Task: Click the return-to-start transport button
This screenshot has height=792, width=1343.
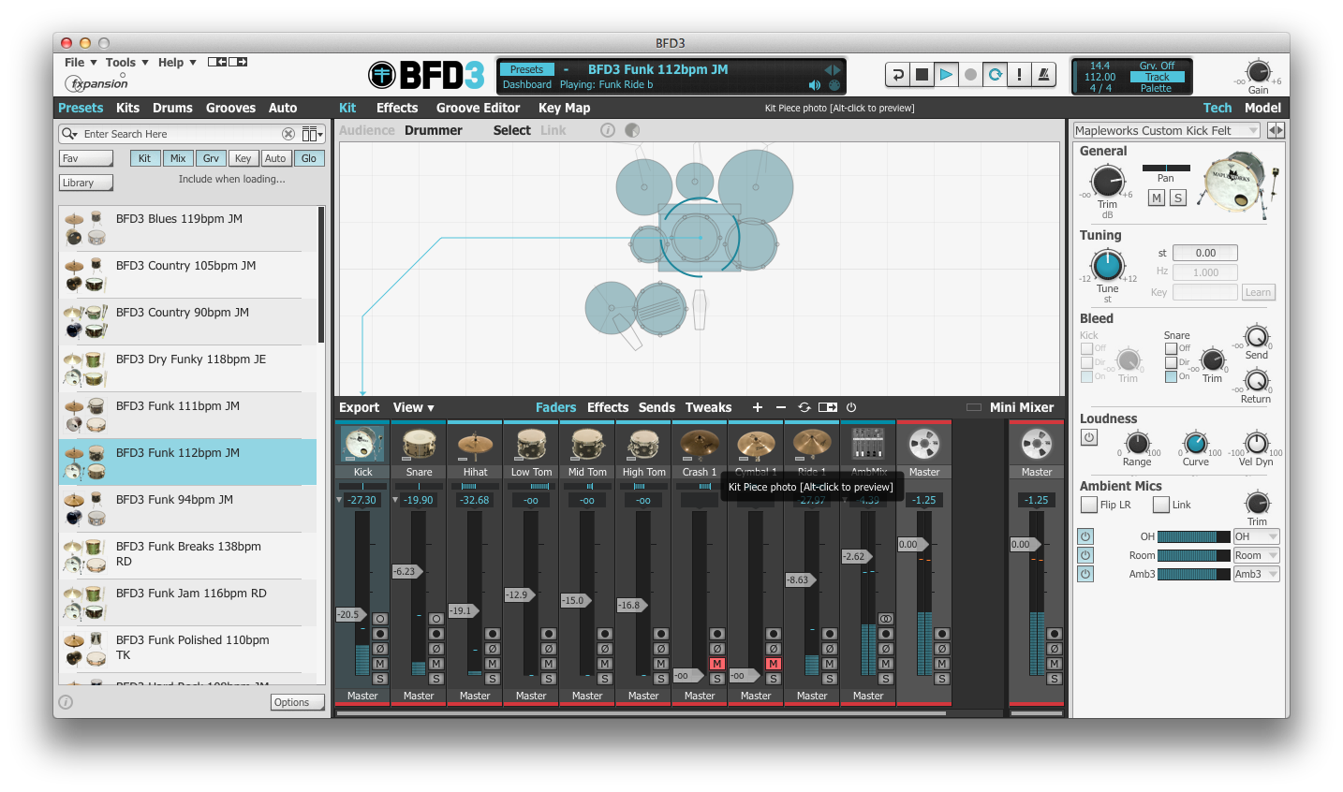Action: coord(897,75)
